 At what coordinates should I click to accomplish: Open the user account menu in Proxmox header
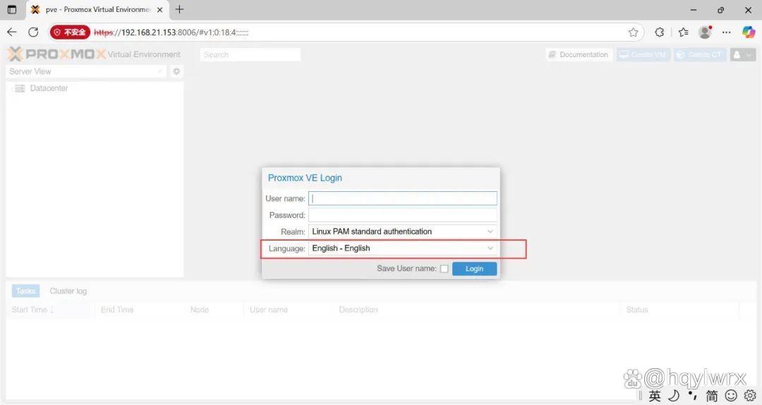(x=742, y=54)
